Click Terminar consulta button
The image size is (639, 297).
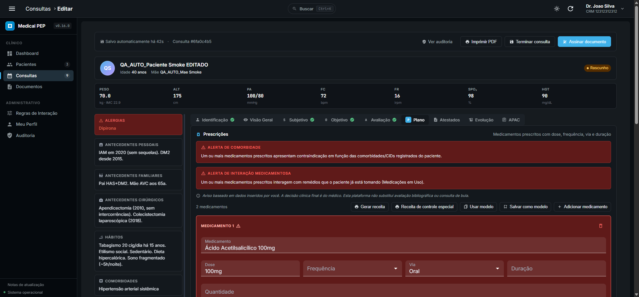click(530, 42)
